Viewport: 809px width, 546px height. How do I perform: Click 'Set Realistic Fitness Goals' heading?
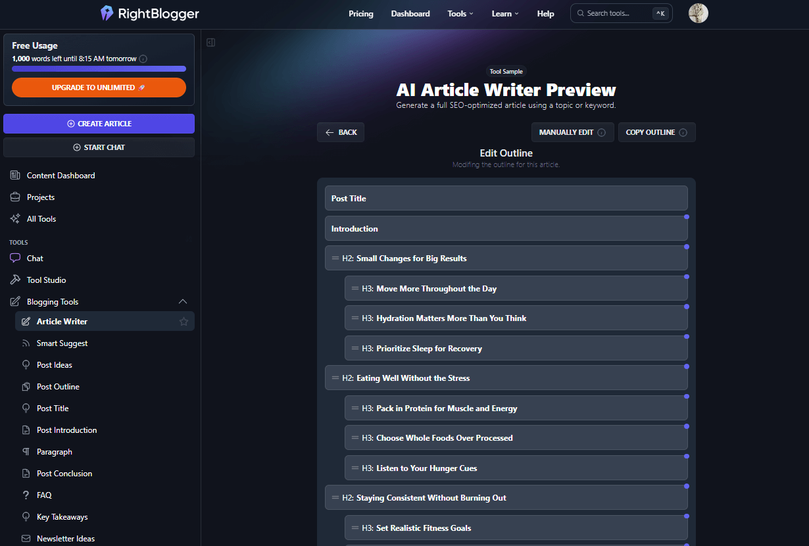point(424,528)
